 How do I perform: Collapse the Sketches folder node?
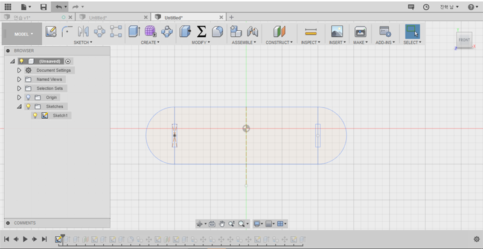(19, 106)
